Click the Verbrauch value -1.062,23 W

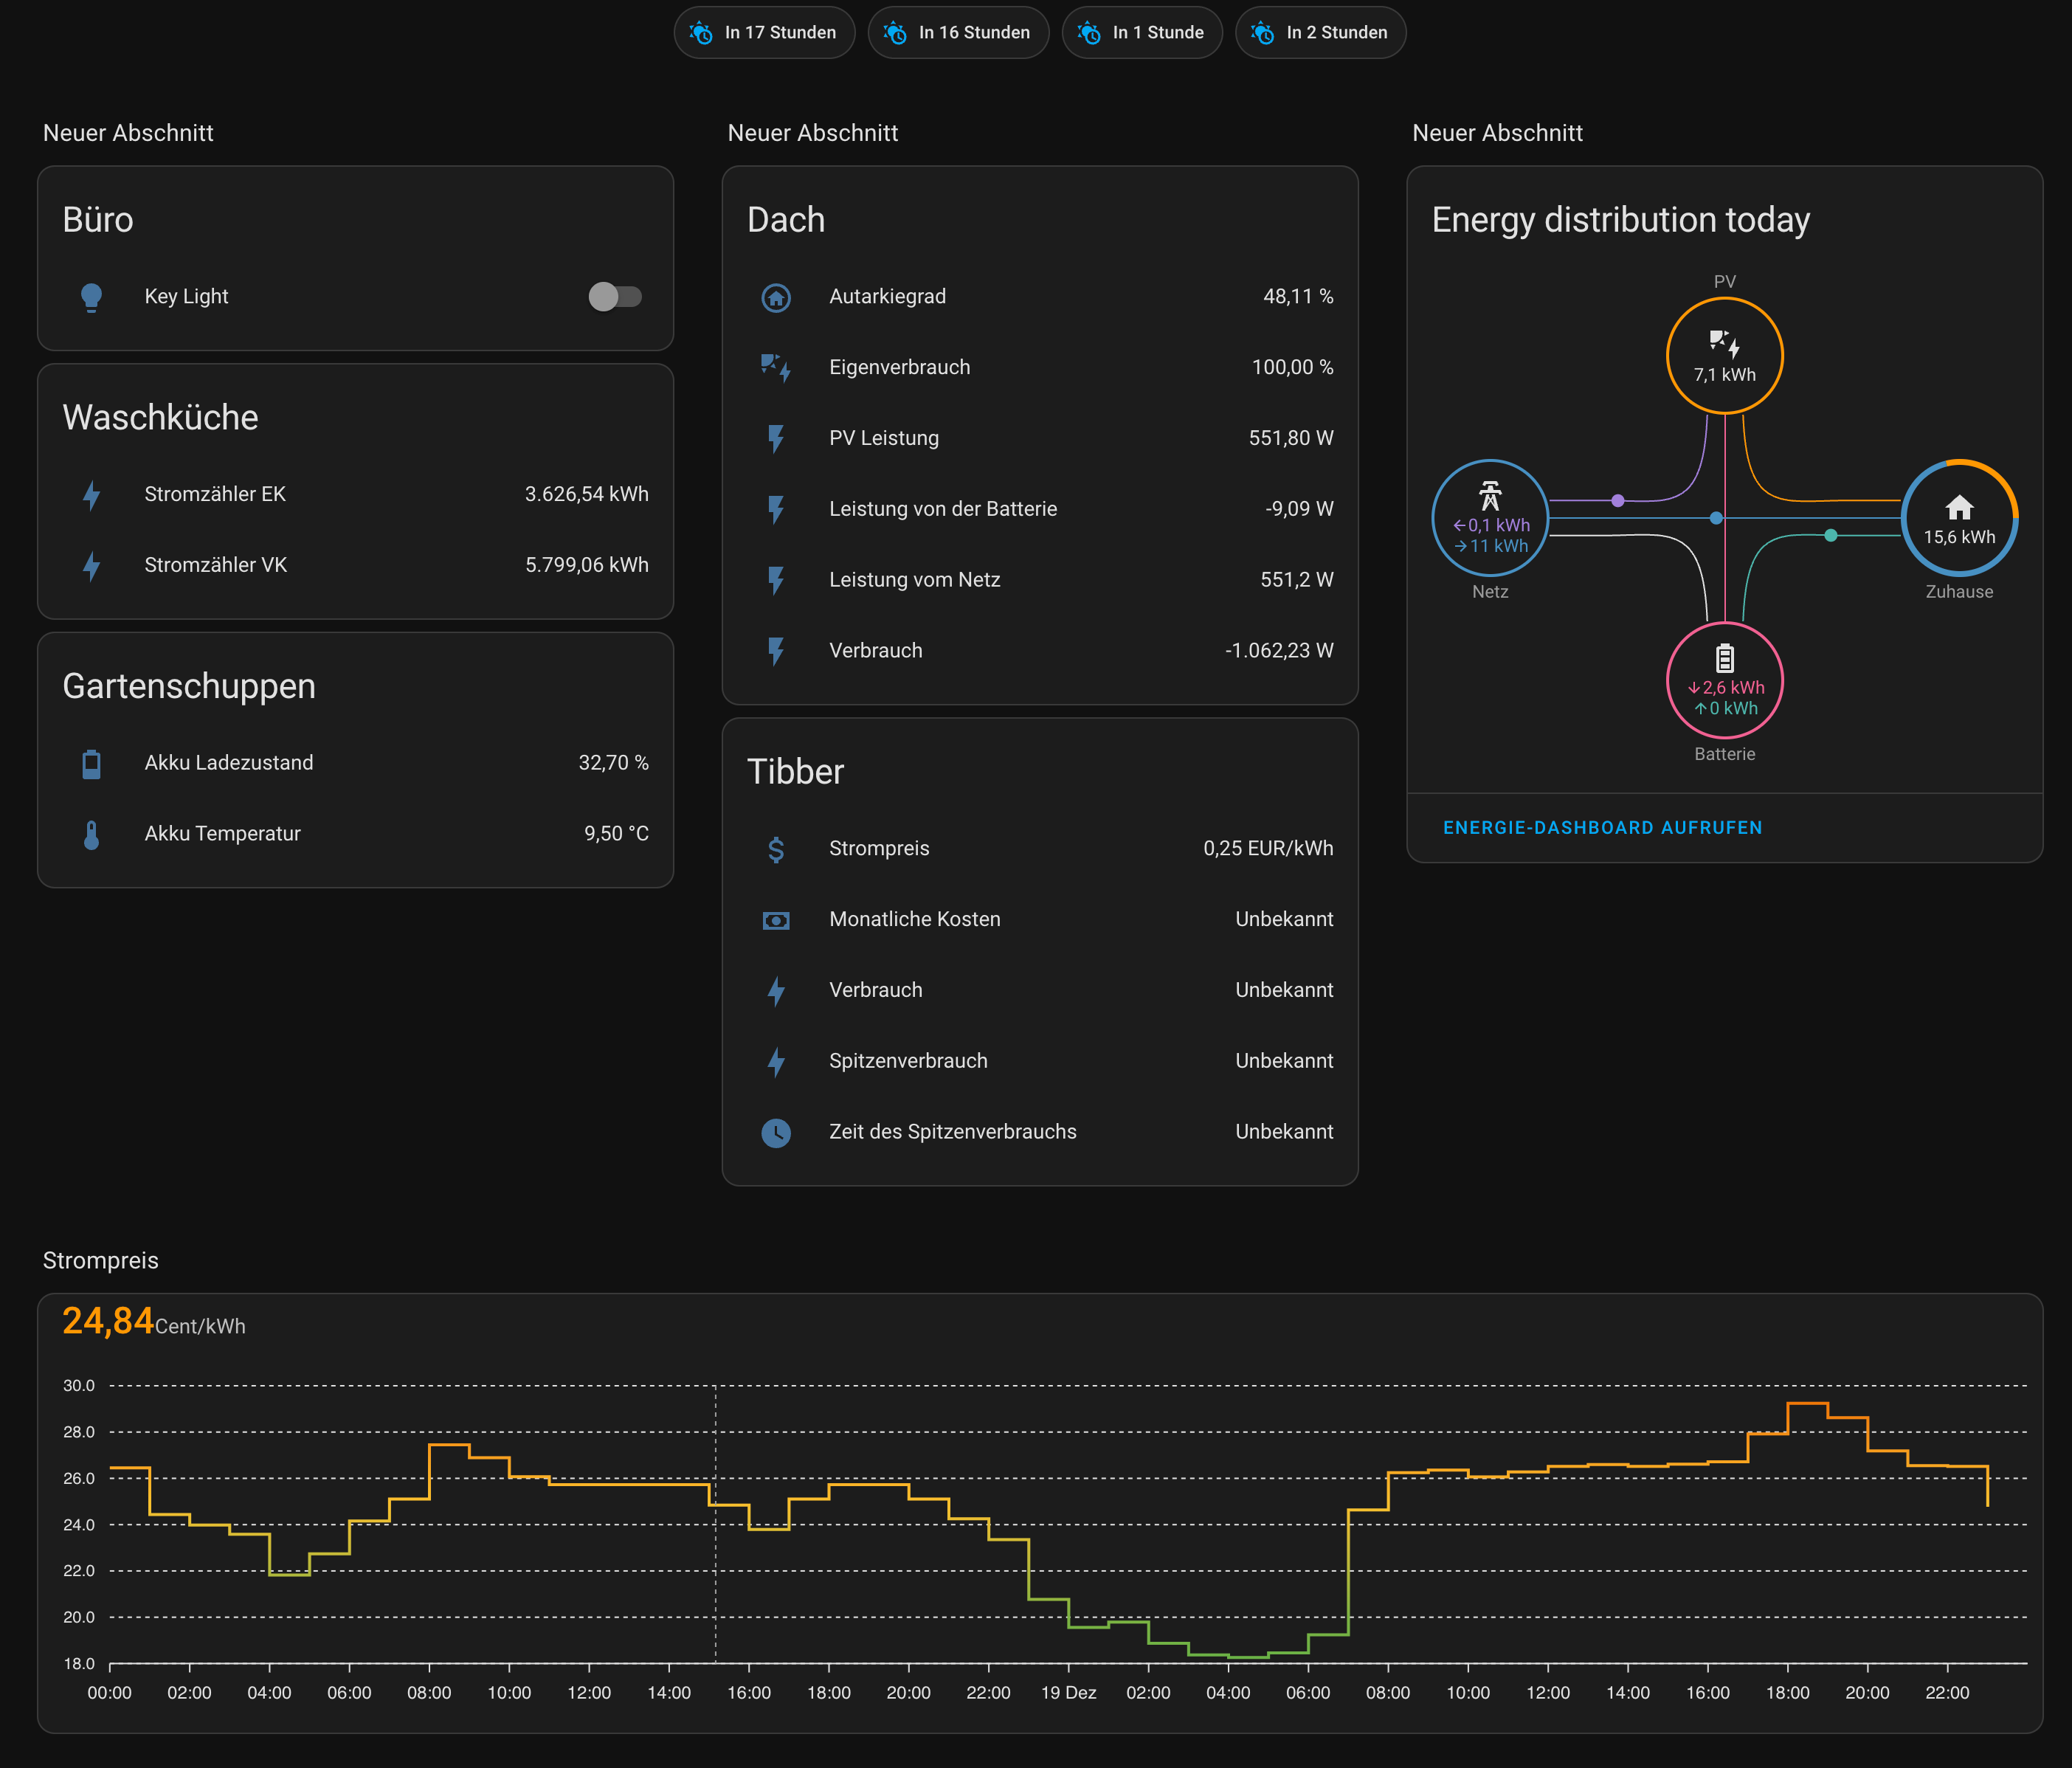click(x=1279, y=651)
